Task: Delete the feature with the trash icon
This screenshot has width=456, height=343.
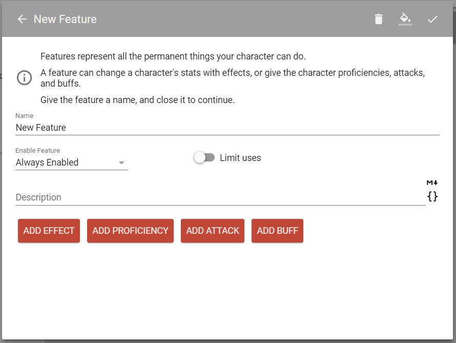Action: 379,19
